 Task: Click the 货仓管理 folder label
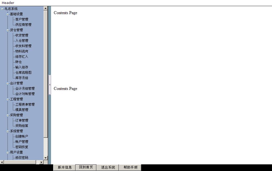point(16,30)
